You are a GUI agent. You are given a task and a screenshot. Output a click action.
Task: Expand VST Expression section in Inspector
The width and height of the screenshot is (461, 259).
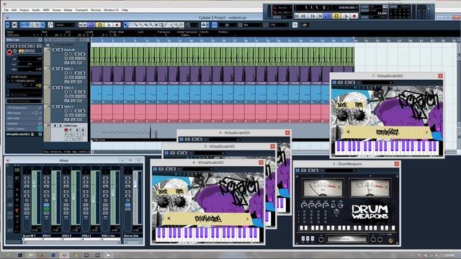point(24,108)
